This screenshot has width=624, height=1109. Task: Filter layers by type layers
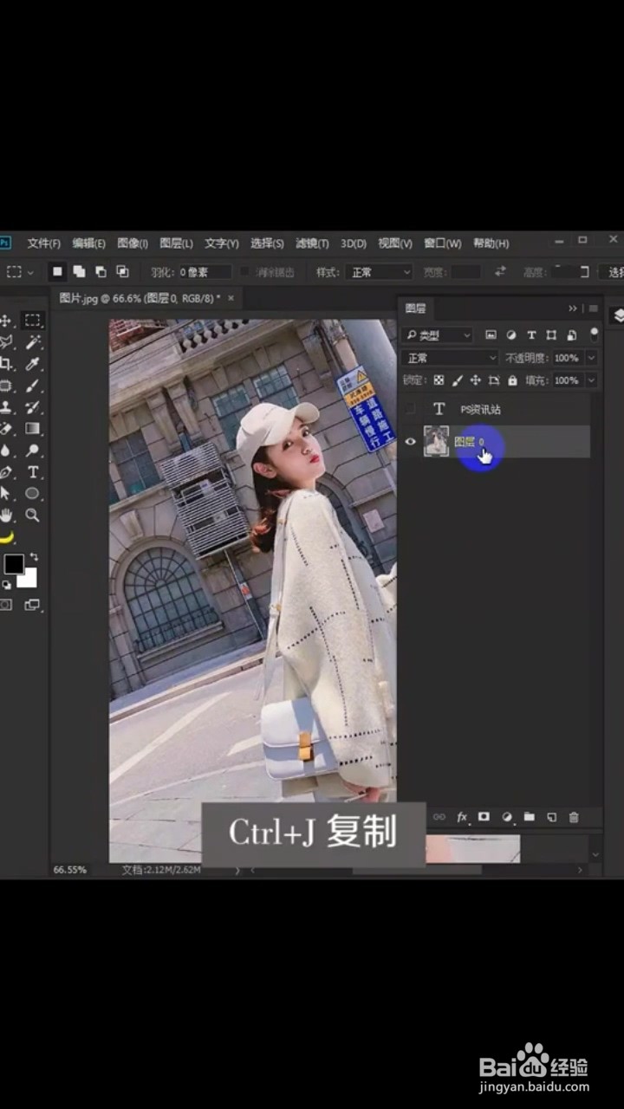click(x=531, y=335)
